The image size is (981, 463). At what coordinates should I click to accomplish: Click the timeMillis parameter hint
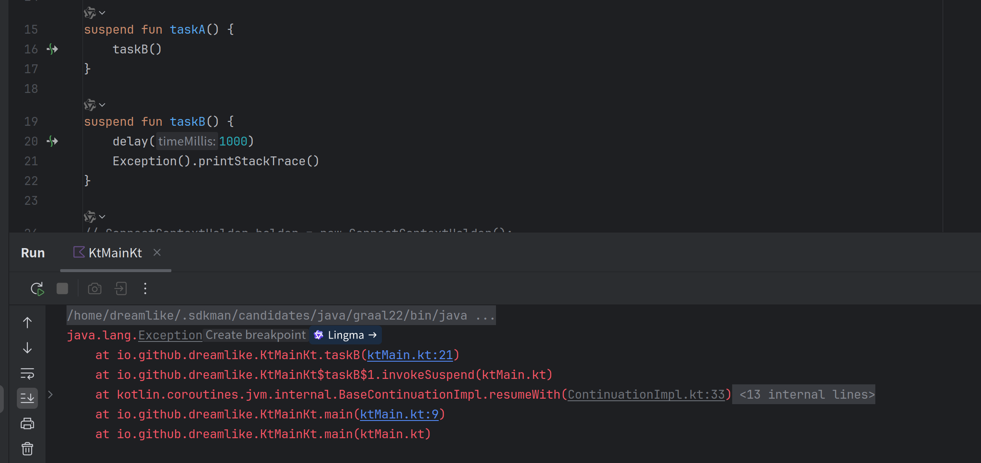click(x=187, y=141)
